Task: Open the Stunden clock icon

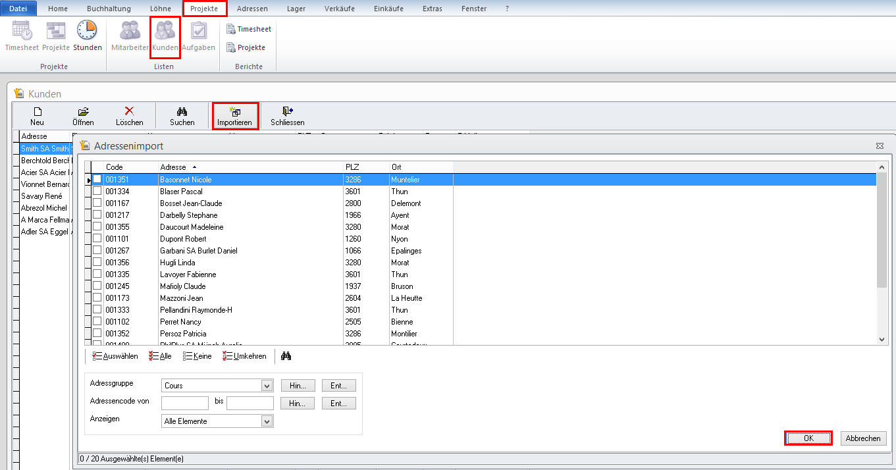Action: click(x=88, y=36)
